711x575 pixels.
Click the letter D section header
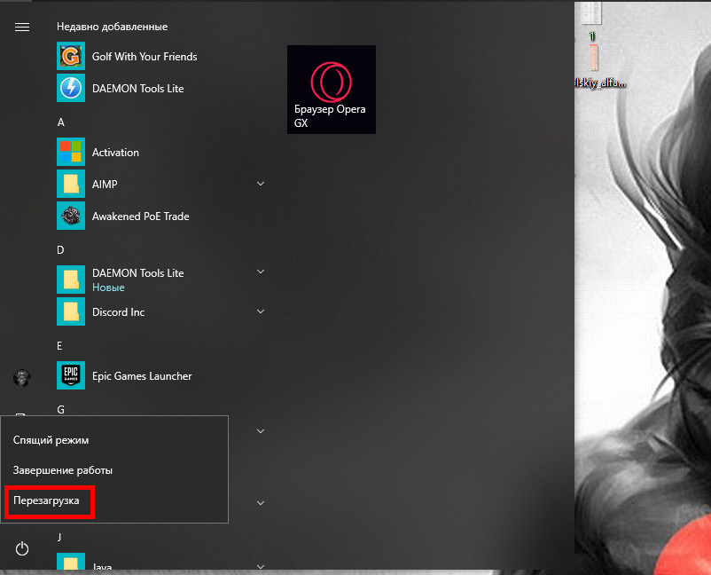(61, 250)
